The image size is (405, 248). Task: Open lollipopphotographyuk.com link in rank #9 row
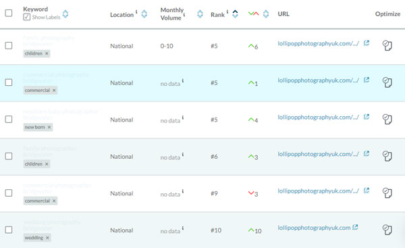pyautogui.click(x=318, y=191)
